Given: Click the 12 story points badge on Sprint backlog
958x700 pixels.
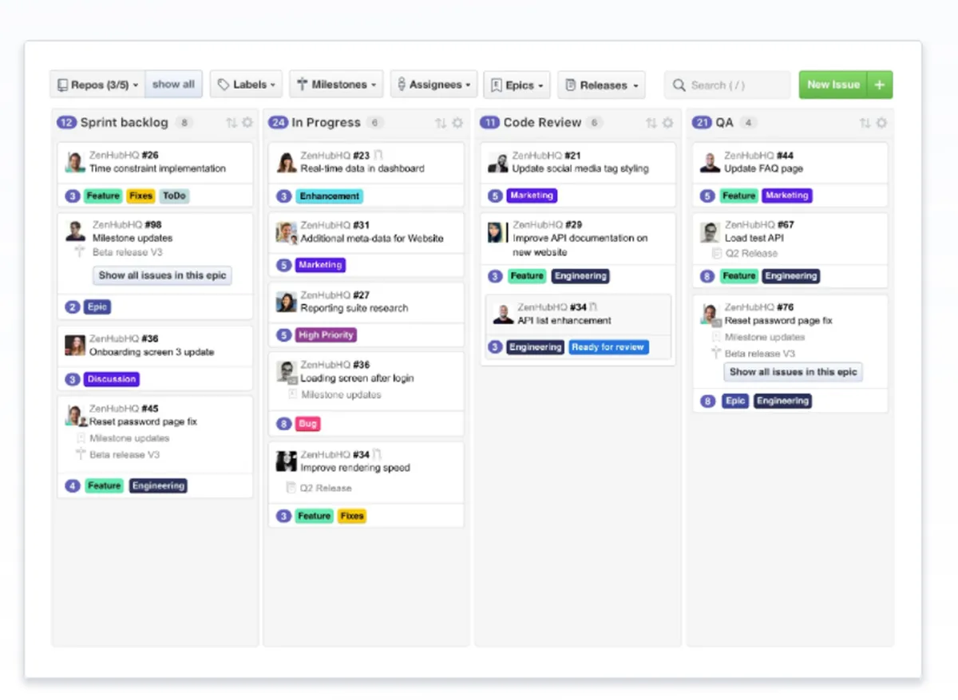Looking at the screenshot, I should point(66,123).
